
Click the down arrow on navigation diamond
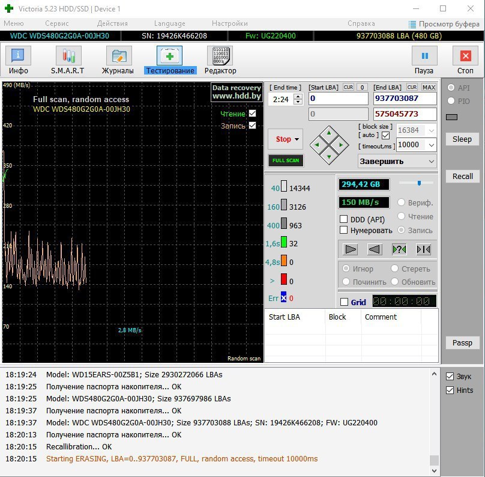point(329,157)
